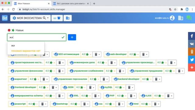195x110 pixels.
Task: Open rating dropdown for инженерное дело
Action: [x=102, y=63]
